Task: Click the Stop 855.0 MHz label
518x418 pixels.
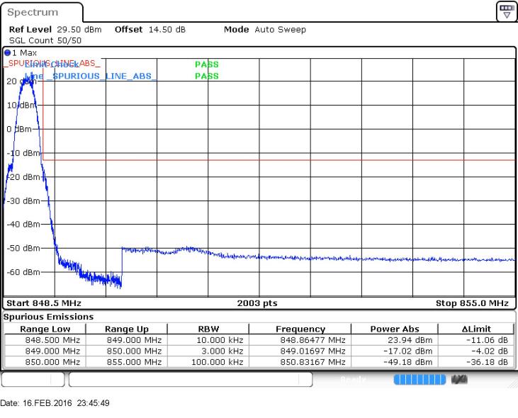Action: tap(472, 303)
